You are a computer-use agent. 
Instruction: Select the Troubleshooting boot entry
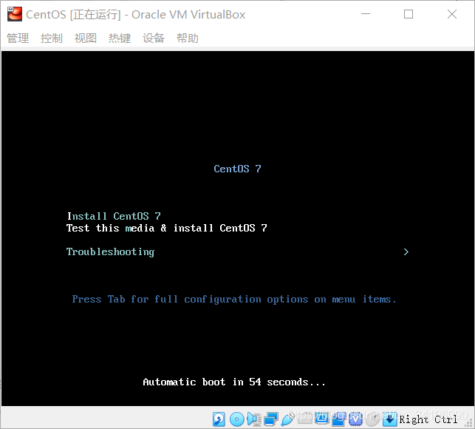point(110,251)
